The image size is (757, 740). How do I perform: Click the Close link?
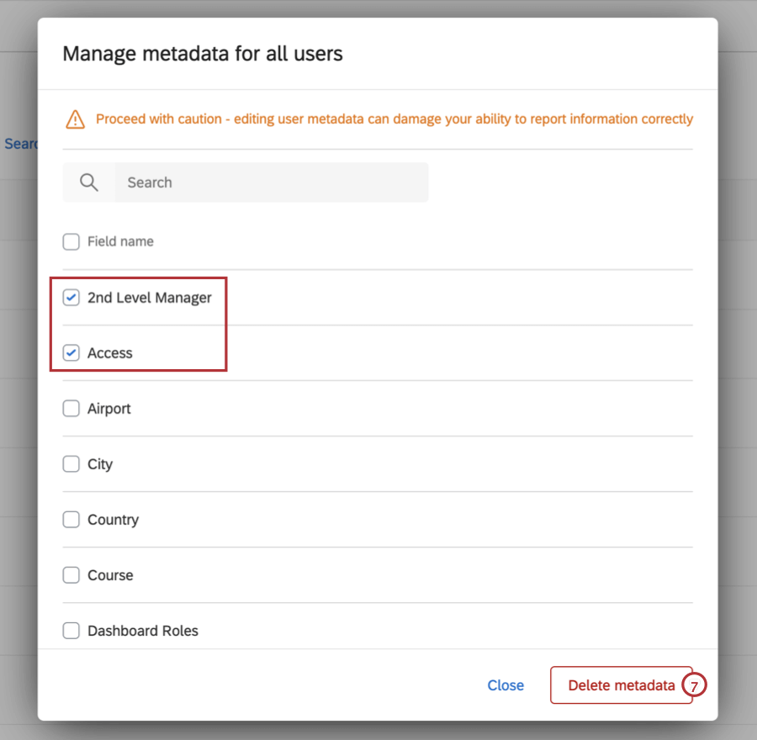pos(506,685)
